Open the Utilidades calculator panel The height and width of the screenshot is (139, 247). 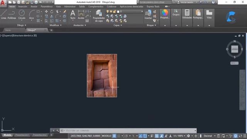point(187,14)
